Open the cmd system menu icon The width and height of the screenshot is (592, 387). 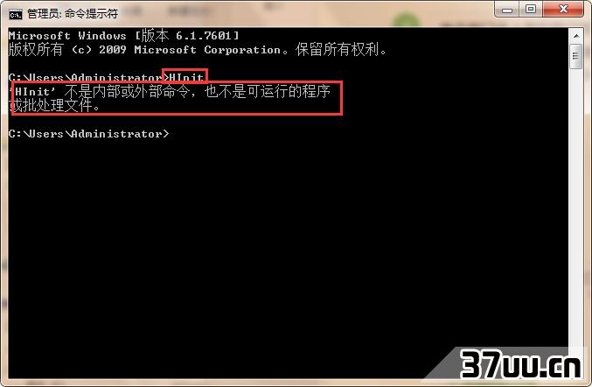[16, 14]
